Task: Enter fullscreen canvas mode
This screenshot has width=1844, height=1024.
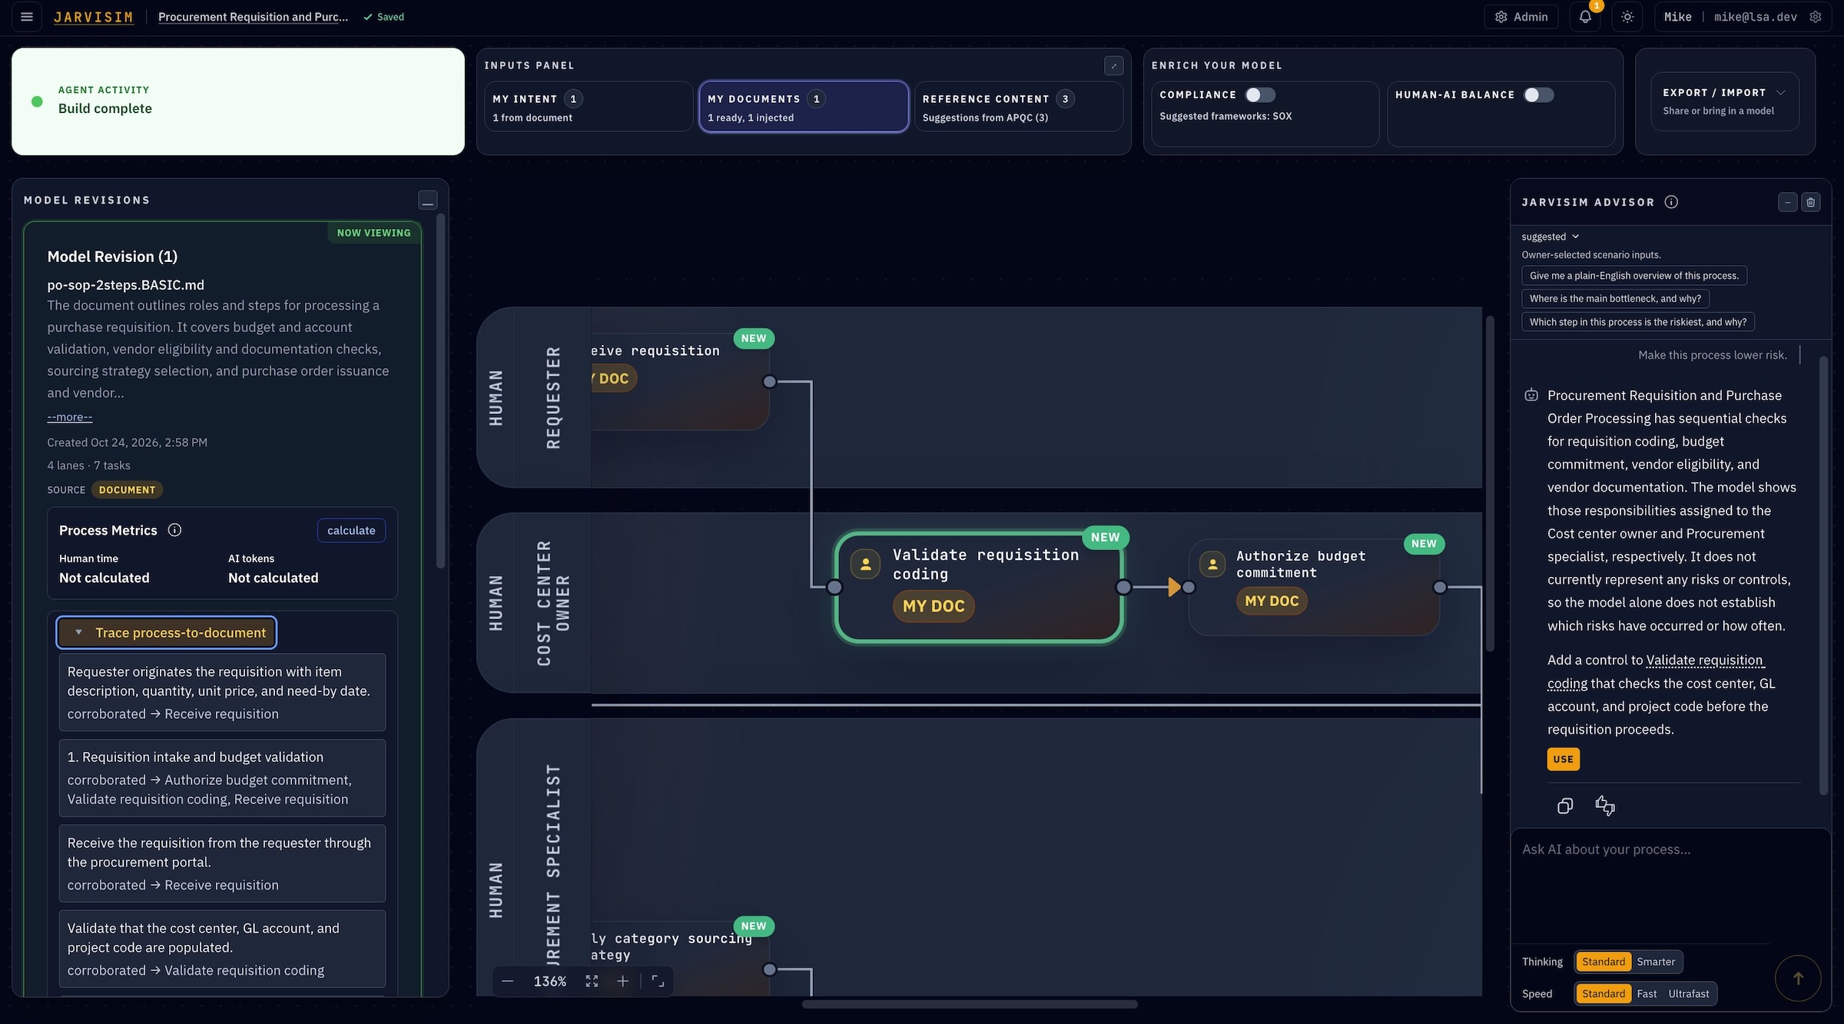Action: point(658,981)
